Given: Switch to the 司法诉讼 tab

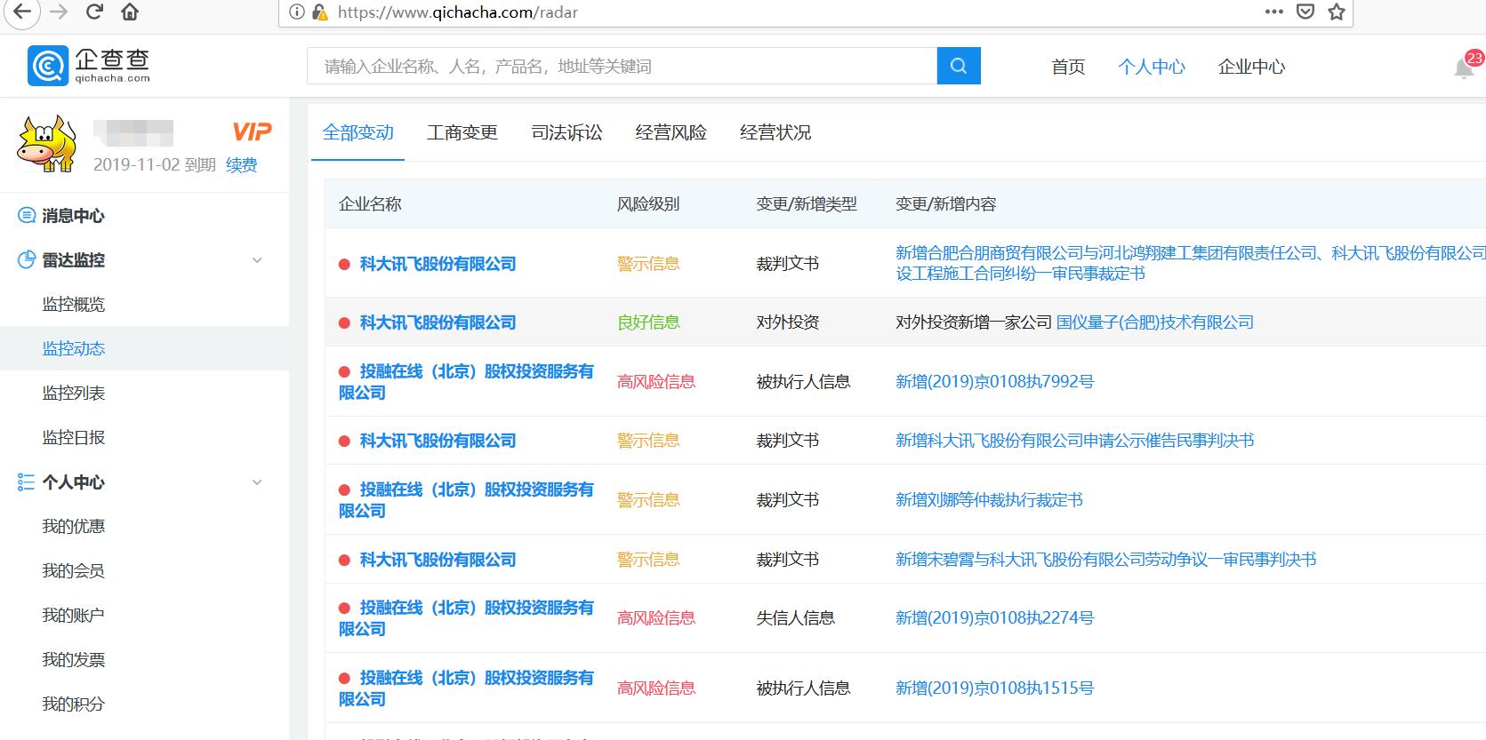Looking at the screenshot, I should point(566,132).
